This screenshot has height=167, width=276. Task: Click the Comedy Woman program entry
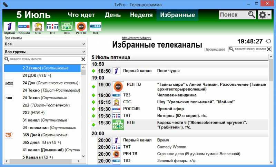click(x=171, y=147)
